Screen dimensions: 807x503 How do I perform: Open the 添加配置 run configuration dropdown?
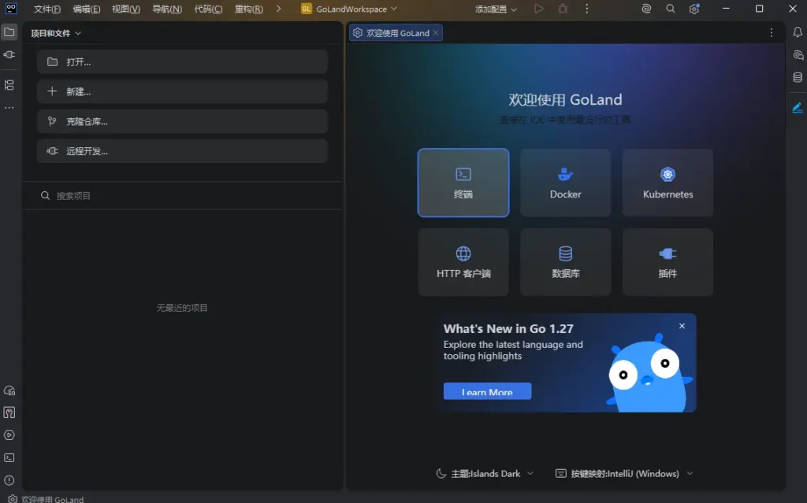point(496,9)
